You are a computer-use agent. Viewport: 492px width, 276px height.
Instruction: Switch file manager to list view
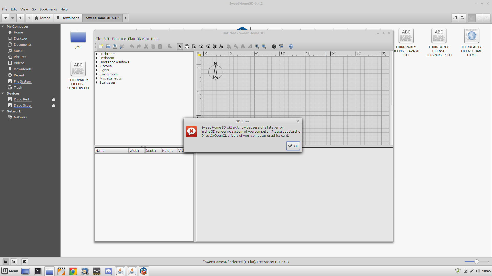coord(479,18)
